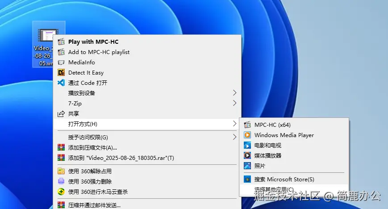Click the 照片 app icon
The width and height of the screenshot is (388, 209).
point(247,166)
